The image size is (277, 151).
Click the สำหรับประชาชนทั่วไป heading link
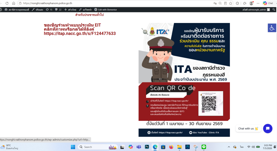click(x=89, y=15)
